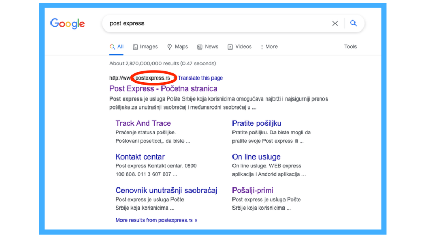The height and width of the screenshot is (237, 426).
Task: Click the blue magnifier search icon
Action: tap(353, 23)
